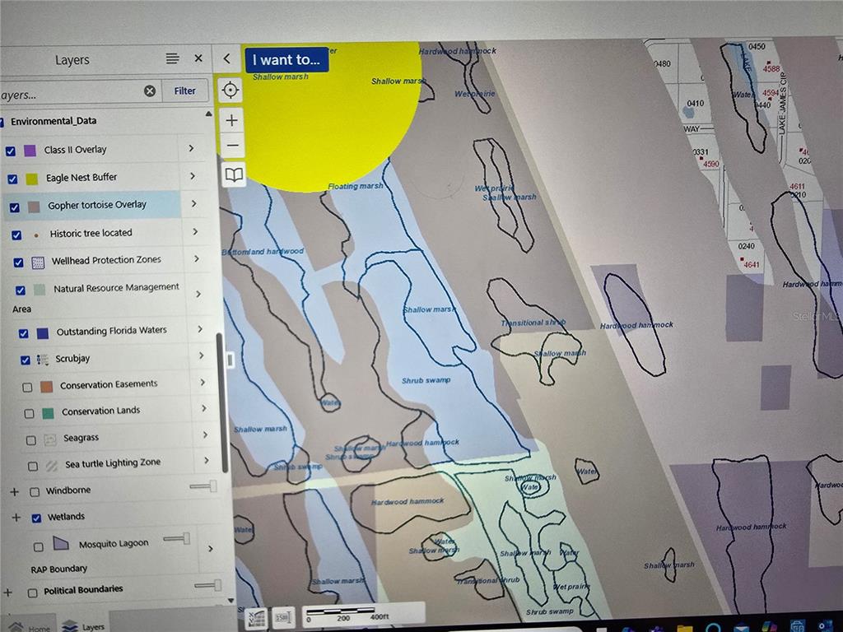Click the coordinates tool icon beside scale bar
The height and width of the screenshot is (632, 843).
282,616
